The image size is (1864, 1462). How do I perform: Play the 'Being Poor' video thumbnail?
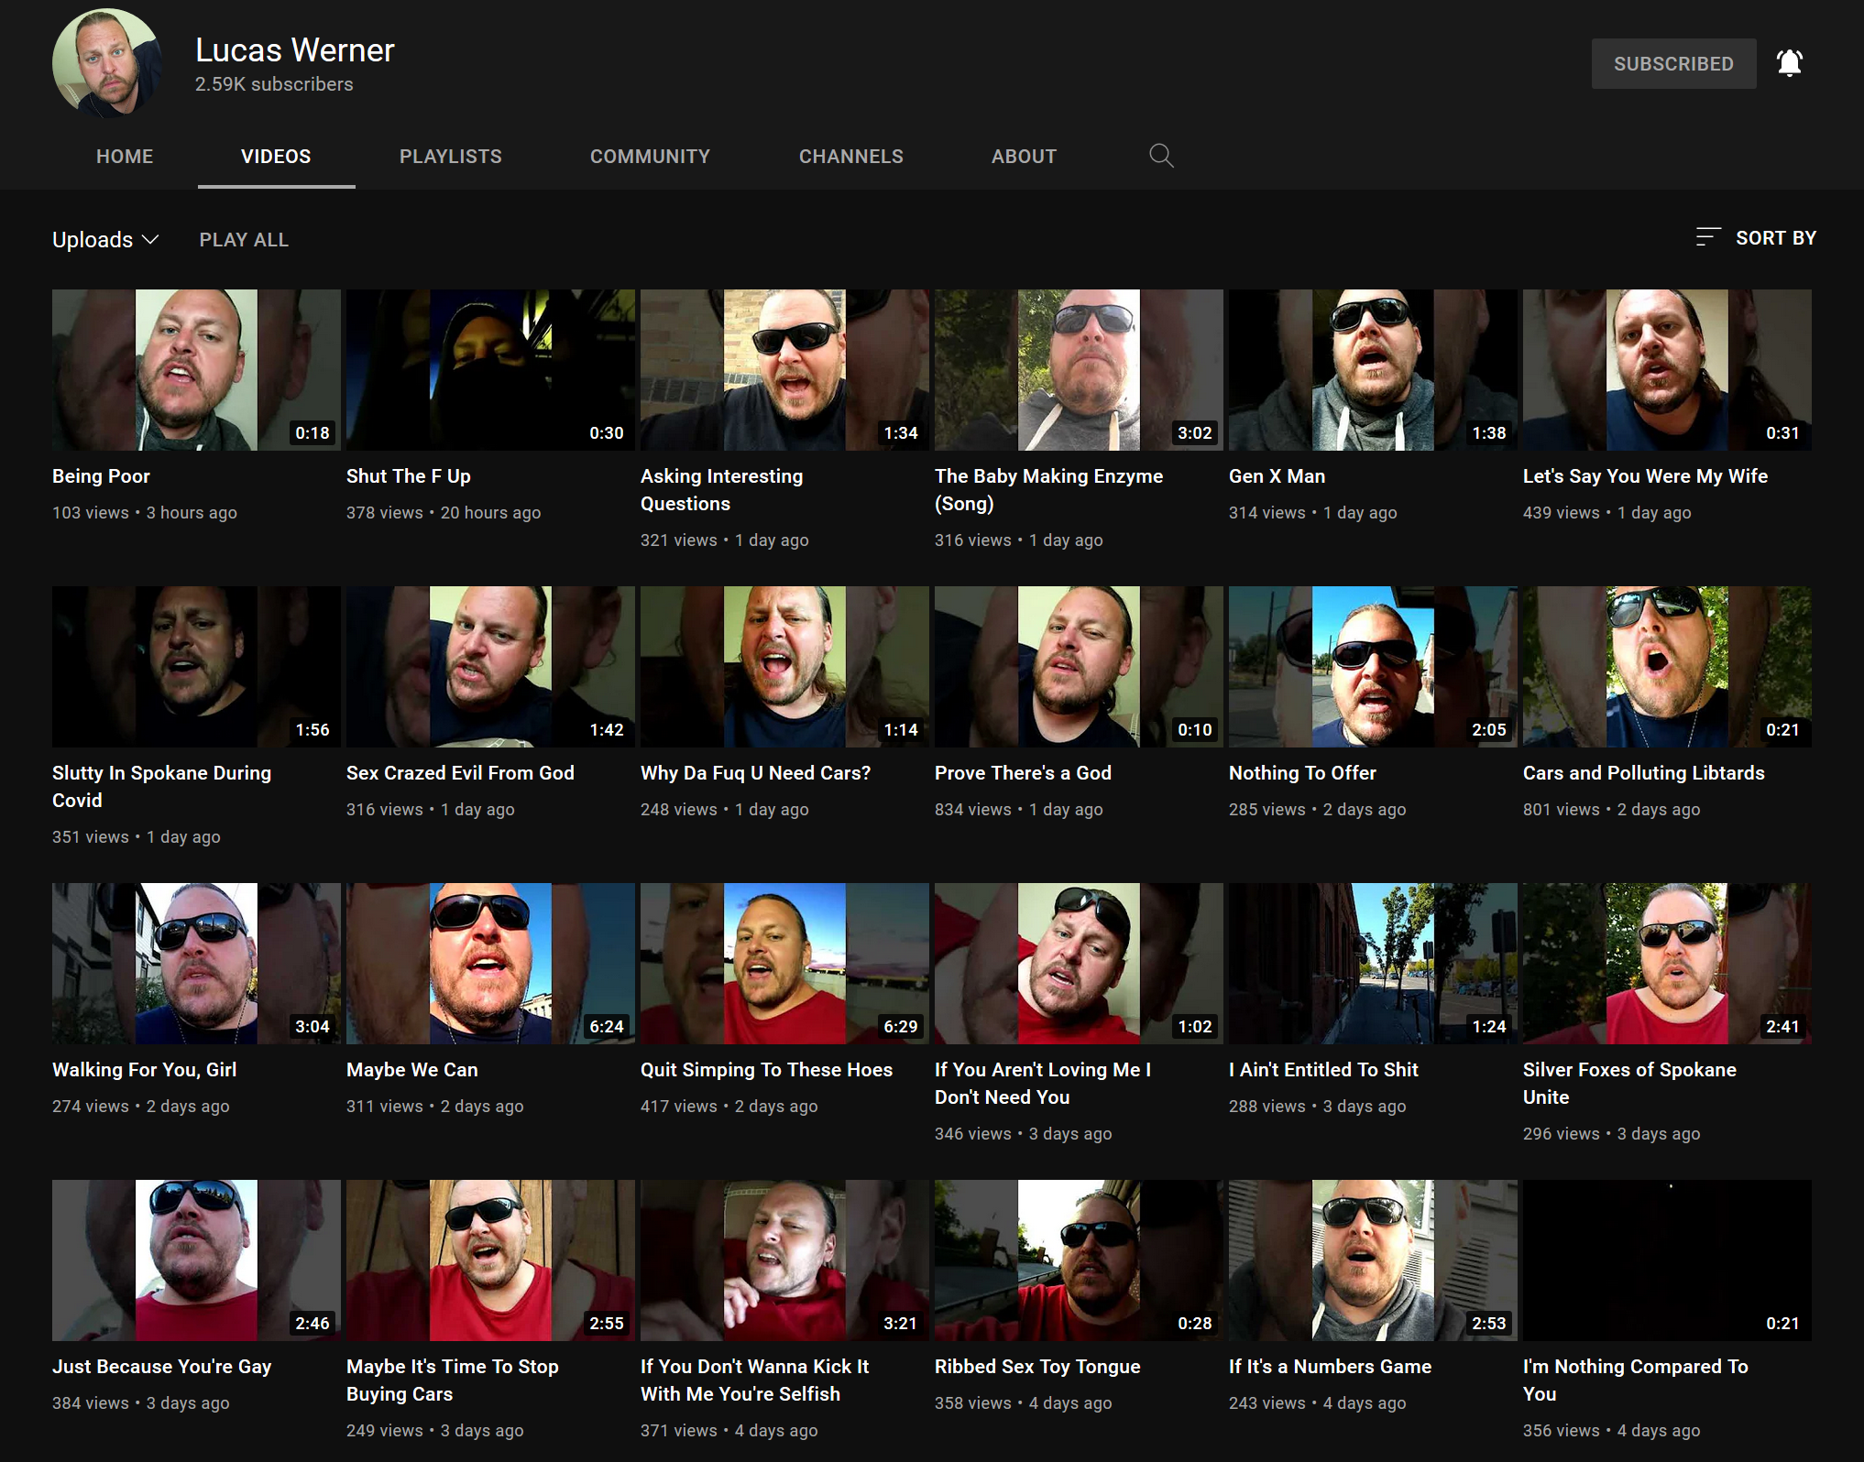196,370
